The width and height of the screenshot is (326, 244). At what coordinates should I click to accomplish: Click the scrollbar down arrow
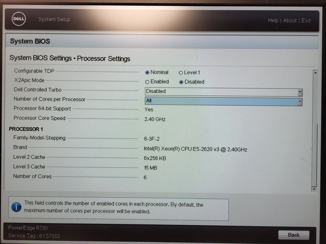[x=314, y=189]
